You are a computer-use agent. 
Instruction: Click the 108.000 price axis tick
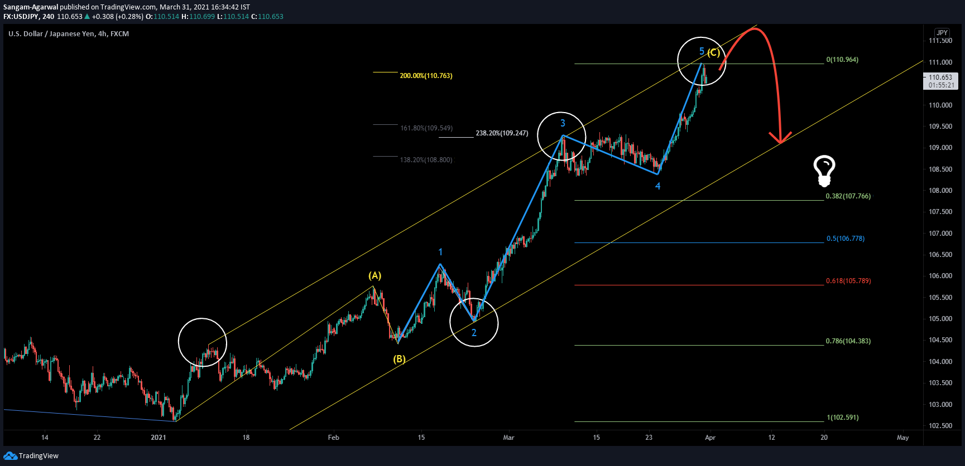(940, 191)
